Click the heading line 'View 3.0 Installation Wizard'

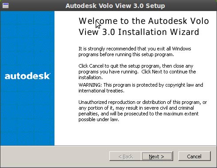coord(139,32)
